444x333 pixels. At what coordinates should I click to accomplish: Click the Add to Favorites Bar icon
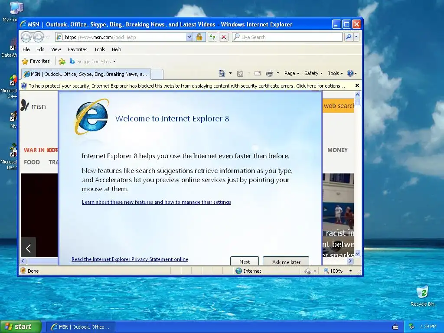(x=62, y=61)
